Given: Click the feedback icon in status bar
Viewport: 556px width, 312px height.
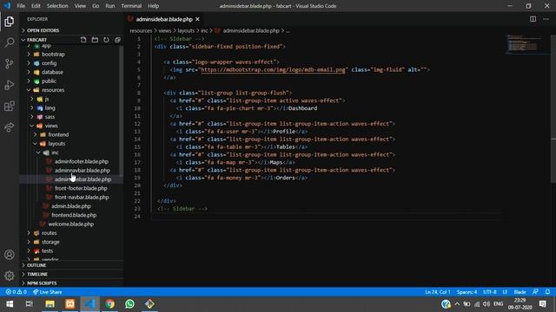Looking at the screenshot, I should [x=535, y=292].
